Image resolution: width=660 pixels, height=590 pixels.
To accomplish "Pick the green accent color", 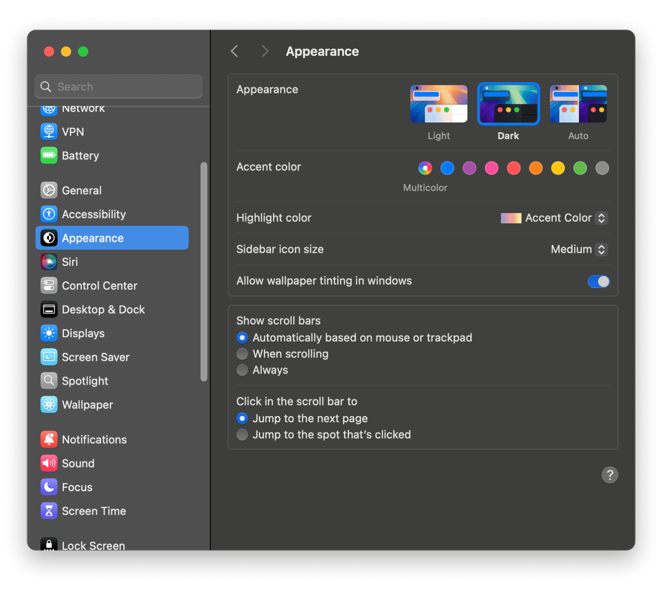I will pos(580,168).
